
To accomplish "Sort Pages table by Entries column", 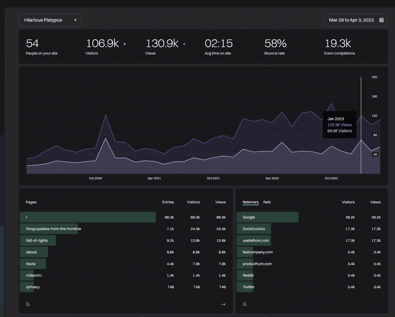I will point(168,202).
